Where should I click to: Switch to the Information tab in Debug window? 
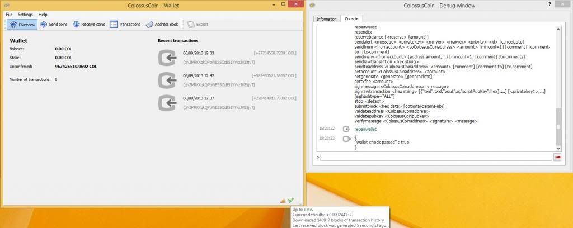pyautogui.click(x=326, y=19)
